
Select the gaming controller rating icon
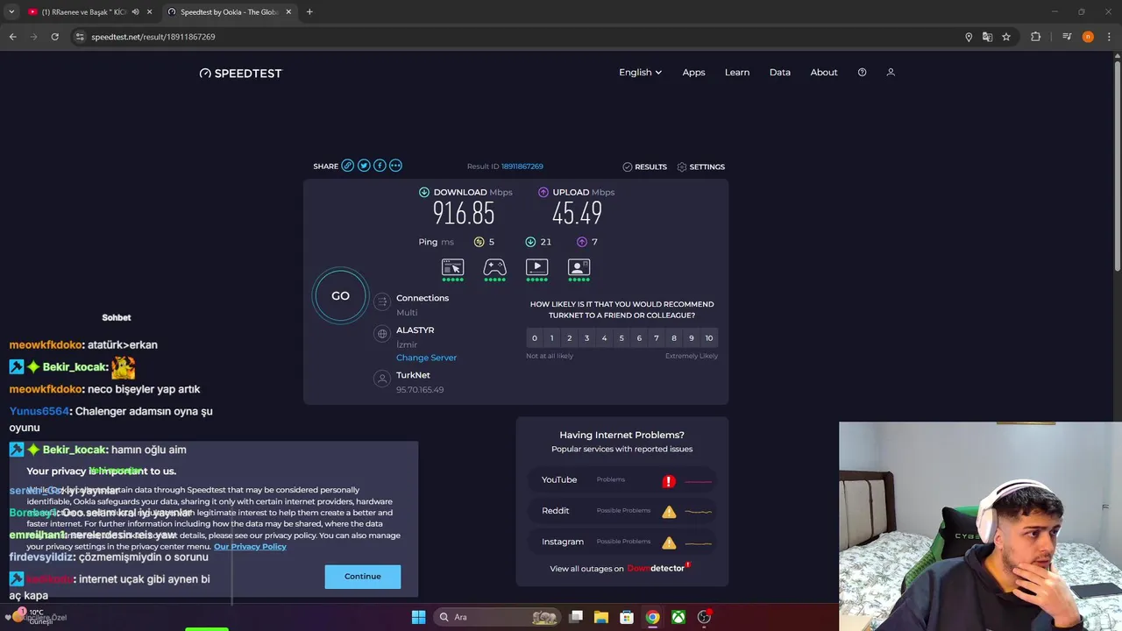point(494,269)
